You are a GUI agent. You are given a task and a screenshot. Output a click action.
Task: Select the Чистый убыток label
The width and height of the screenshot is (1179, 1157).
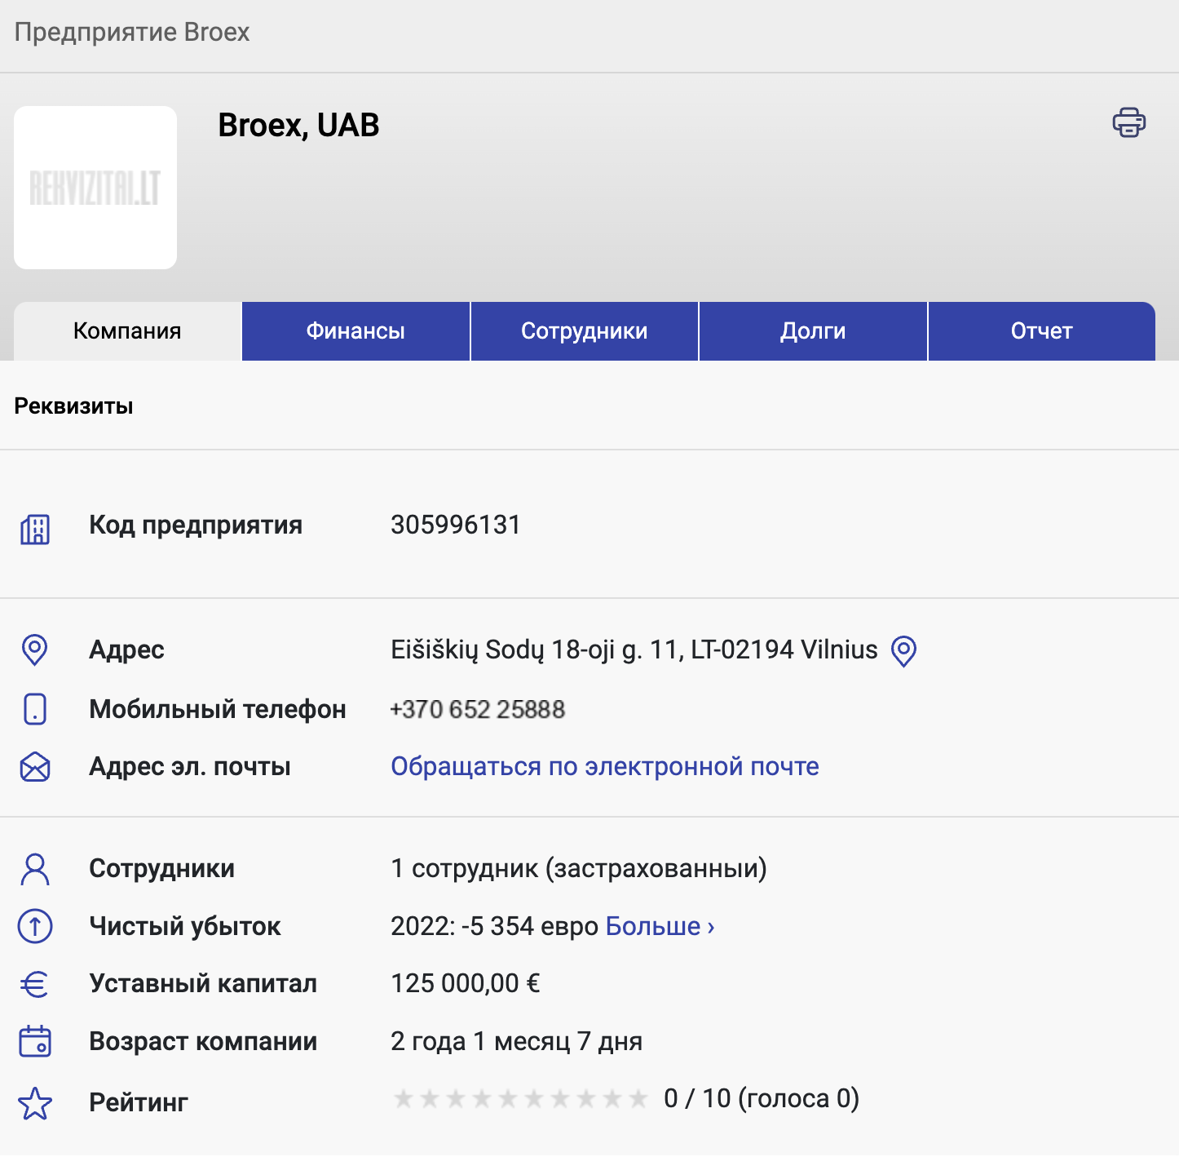click(x=185, y=926)
